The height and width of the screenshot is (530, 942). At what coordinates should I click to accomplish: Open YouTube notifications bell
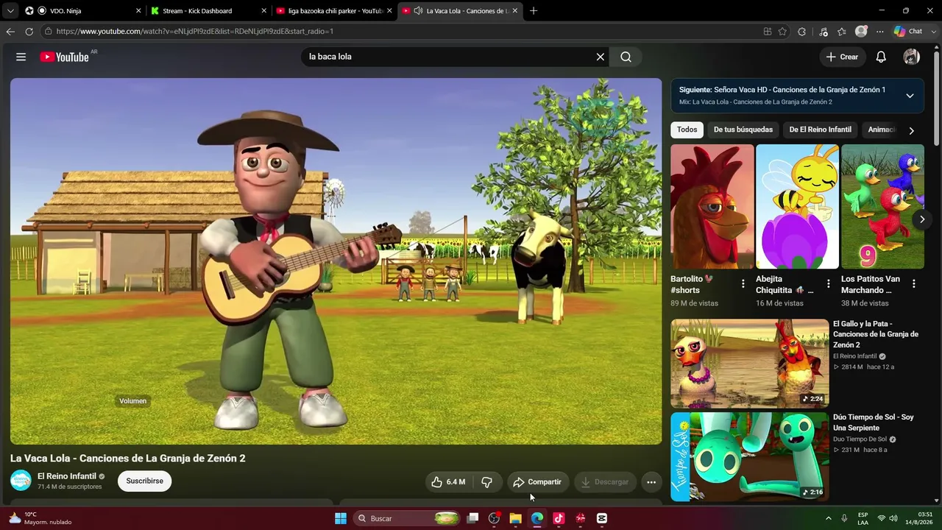click(x=881, y=57)
